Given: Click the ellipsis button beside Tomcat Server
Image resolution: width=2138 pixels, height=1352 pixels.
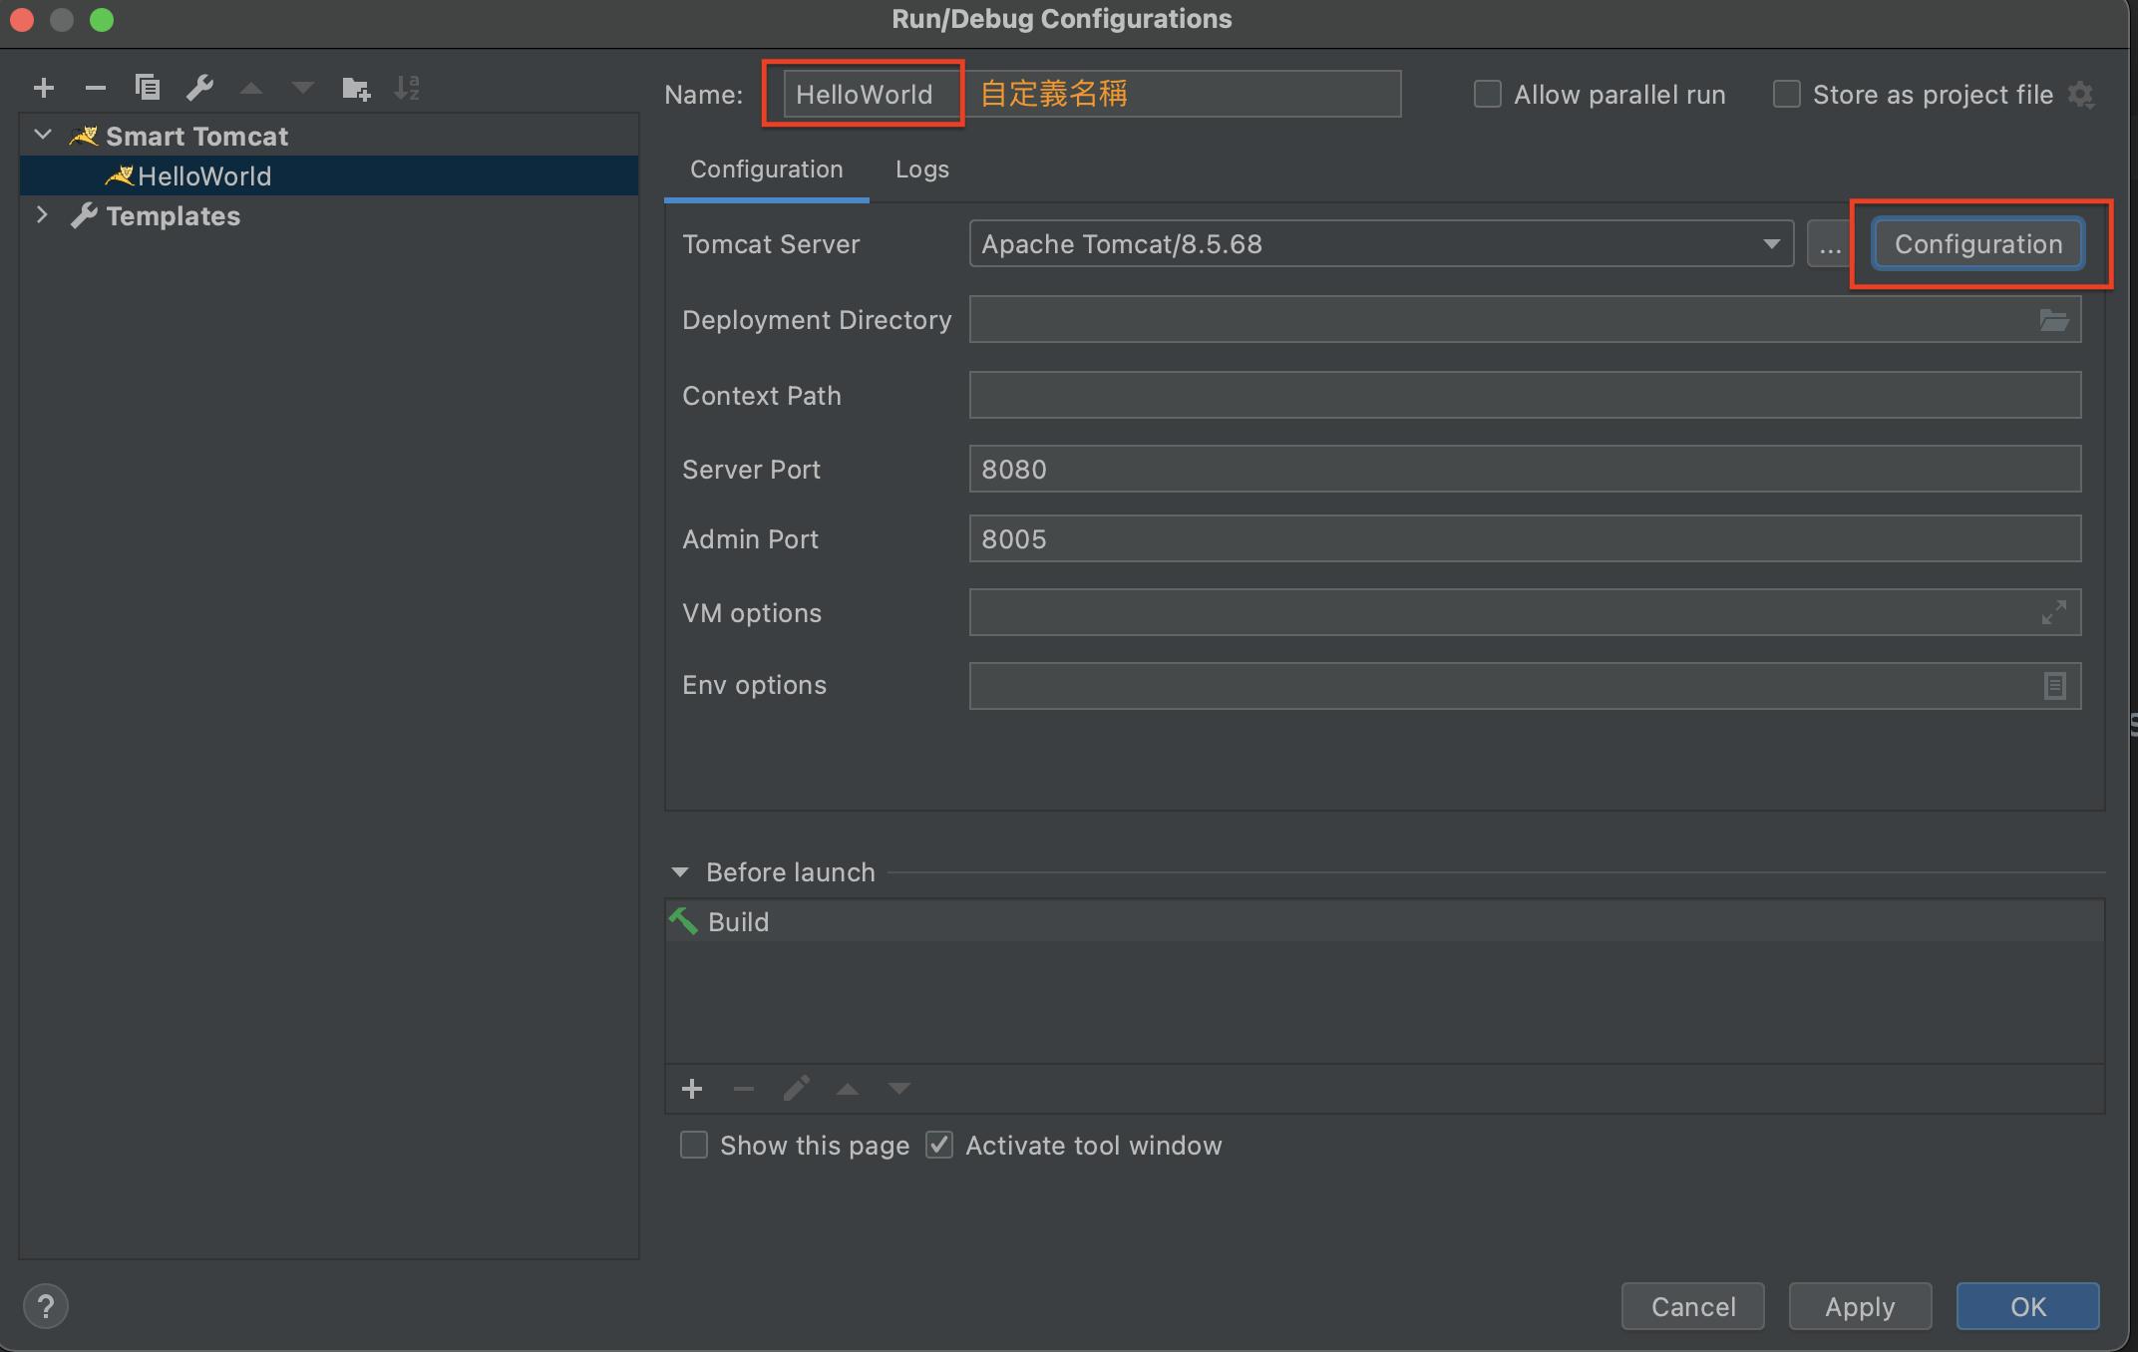Looking at the screenshot, I should (1830, 244).
